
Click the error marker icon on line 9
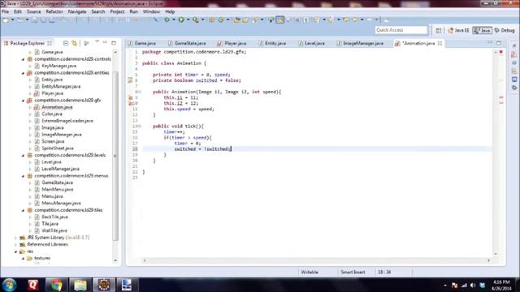pos(130,97)
